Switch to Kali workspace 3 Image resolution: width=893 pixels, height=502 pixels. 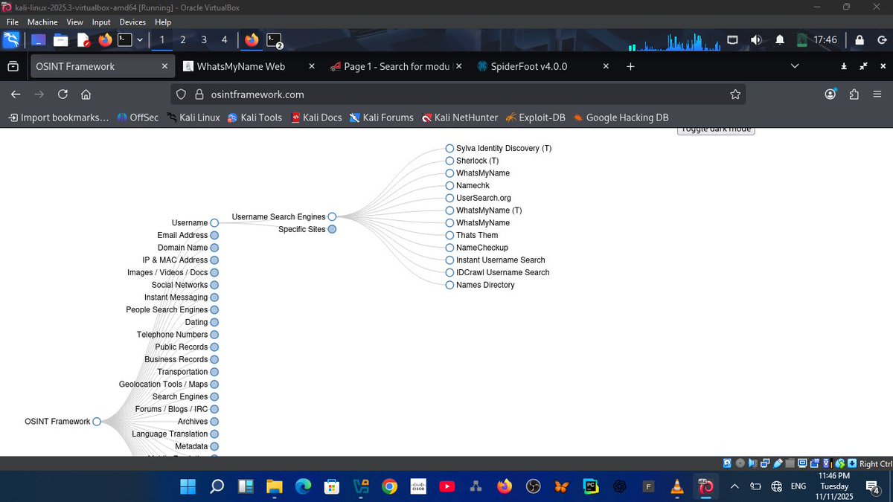pos(204,39)
